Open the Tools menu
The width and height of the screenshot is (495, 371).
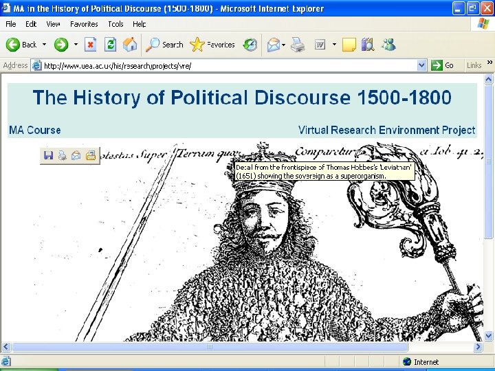(x=115, y=24)
